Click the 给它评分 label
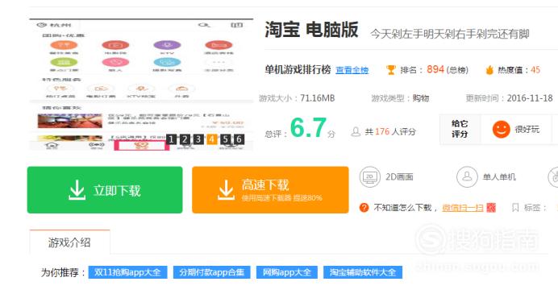Image resolution: width=558 pixels, height=294 pixels. coord(460,129)
